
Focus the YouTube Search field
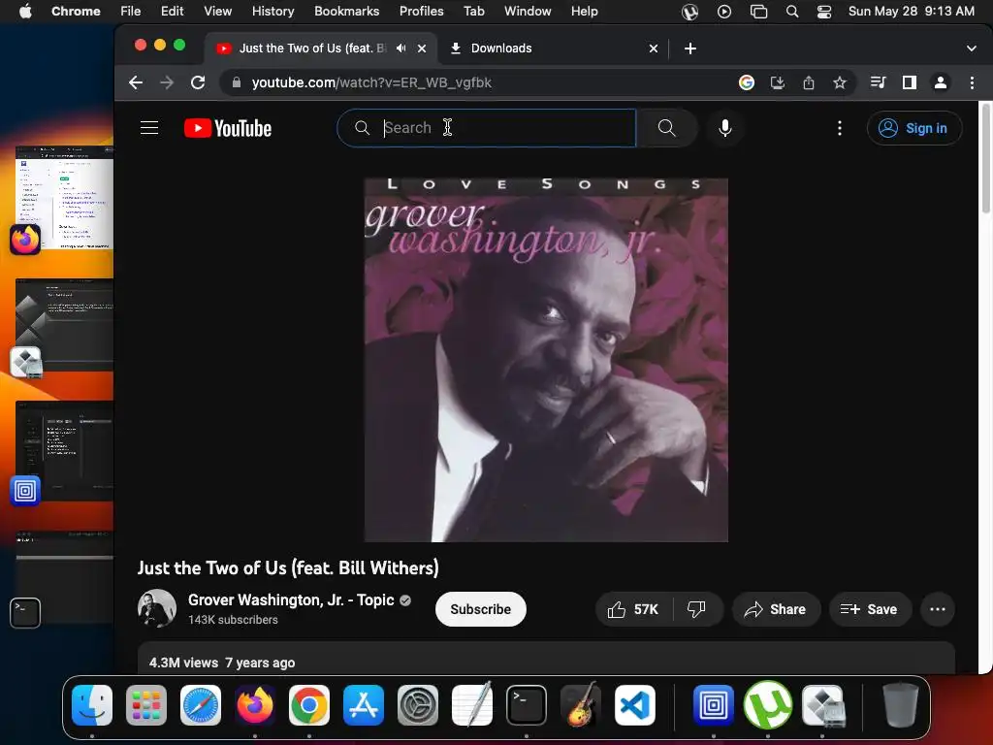click(x=487, y=128)
